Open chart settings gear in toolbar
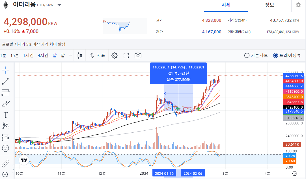Viewport: 306px width, 179px height. click(x=114, y=56)
